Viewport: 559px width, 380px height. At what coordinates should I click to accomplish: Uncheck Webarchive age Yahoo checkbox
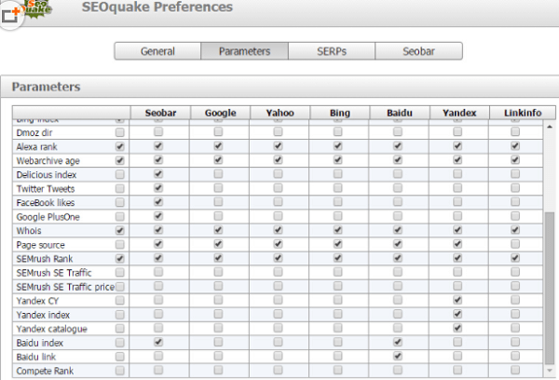[278, 159]
